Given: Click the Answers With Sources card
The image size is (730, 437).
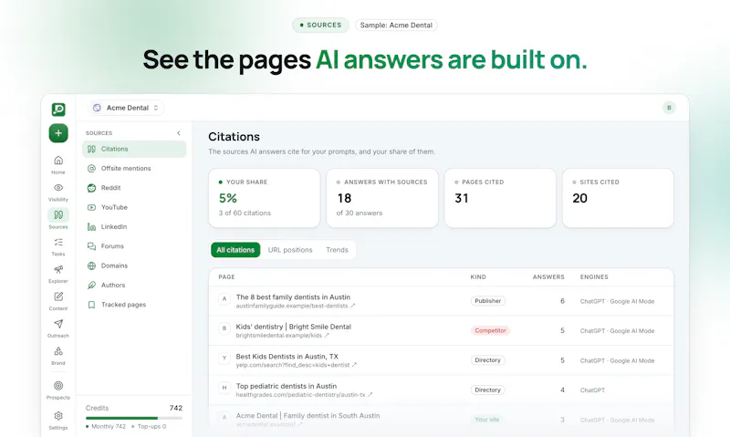Looking at the screenshot, I should point(382,198).
